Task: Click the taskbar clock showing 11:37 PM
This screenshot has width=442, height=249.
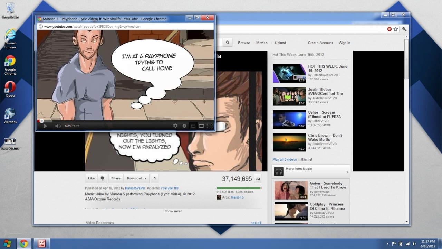Action: (x=428, y=243)
